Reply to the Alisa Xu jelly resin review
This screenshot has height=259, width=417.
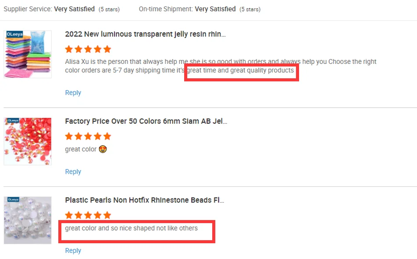(73, 93)
